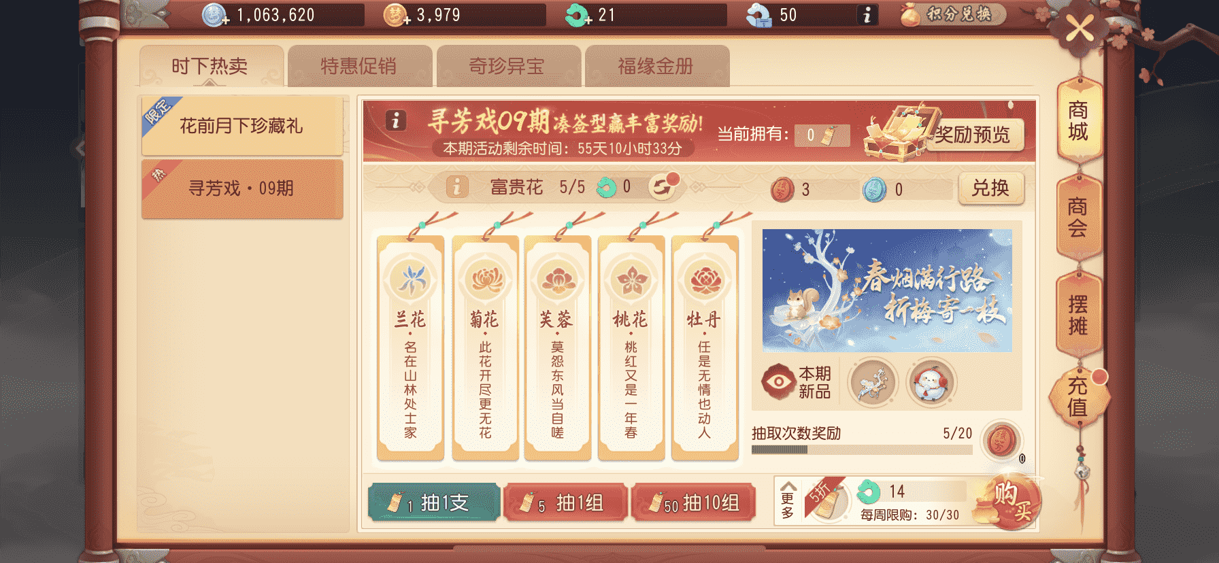Switch to the 奇珍异宝 tab
The image size is (1219, 563).
(x=507, y=66)
